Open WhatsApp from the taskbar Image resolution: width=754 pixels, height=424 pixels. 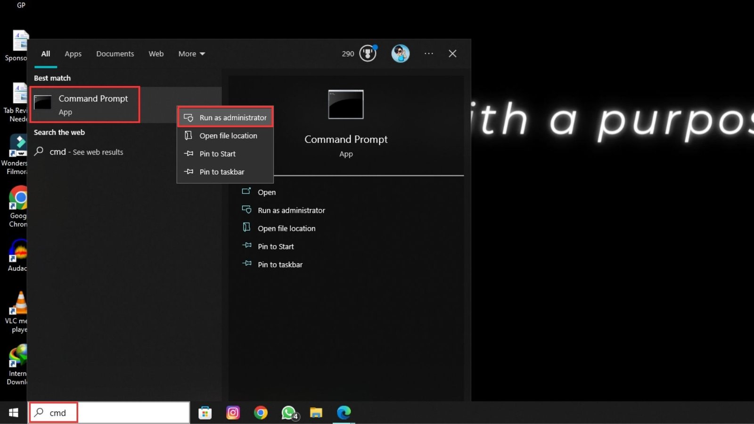point(289,413)
